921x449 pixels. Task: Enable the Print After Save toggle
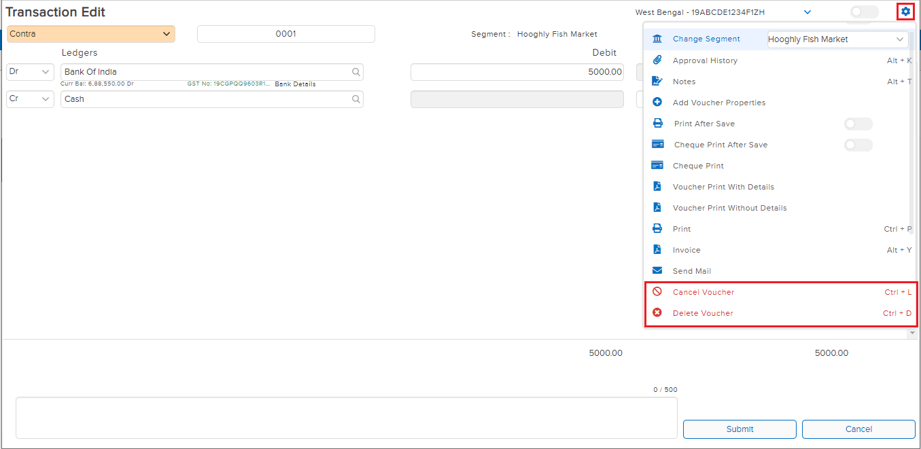click(857, 124)
